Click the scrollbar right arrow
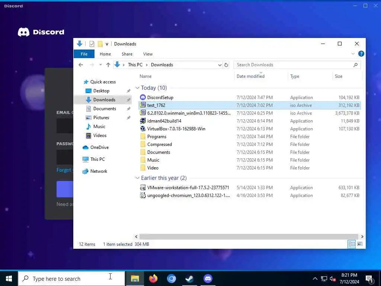 click(x=362, y=236)
